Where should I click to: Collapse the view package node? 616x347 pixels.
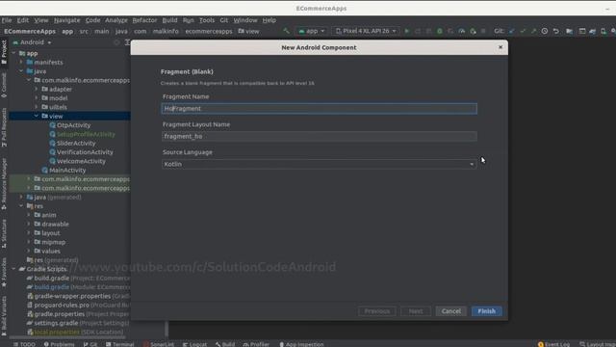37,116
